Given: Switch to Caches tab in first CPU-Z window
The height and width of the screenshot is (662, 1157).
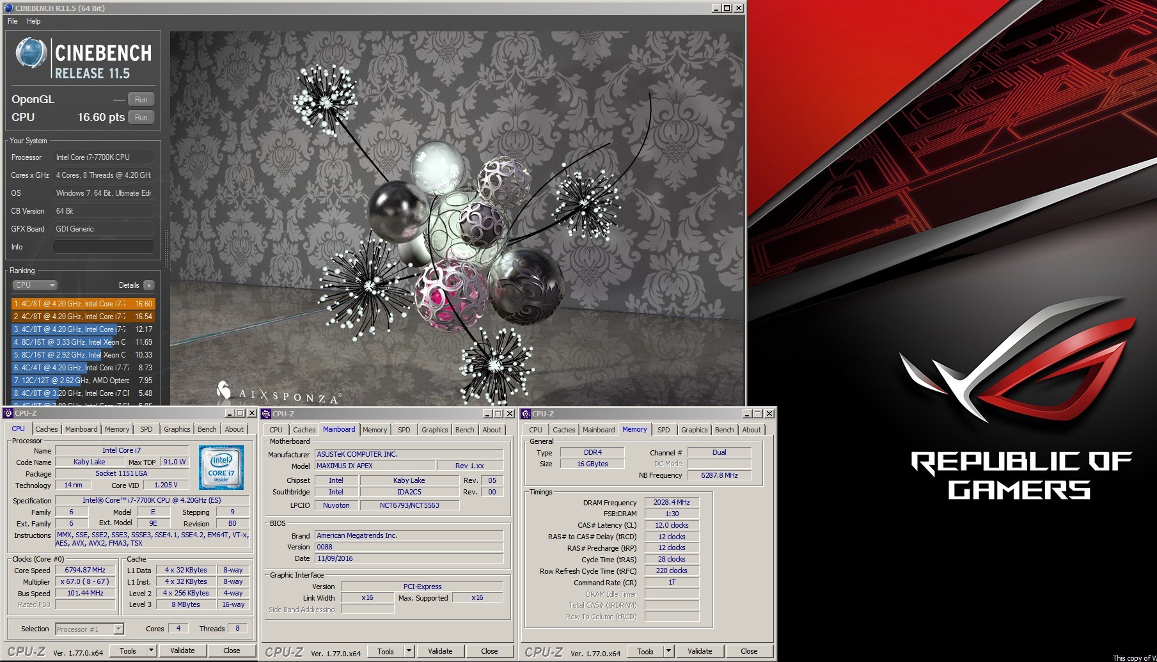Looking at the screenshot, I should [46, 429].
